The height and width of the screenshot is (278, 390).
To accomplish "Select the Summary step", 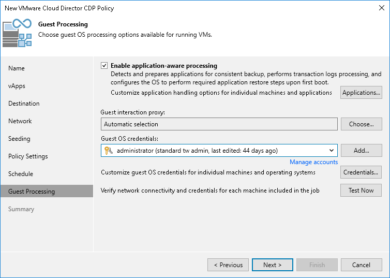I will tap(21, 209).
